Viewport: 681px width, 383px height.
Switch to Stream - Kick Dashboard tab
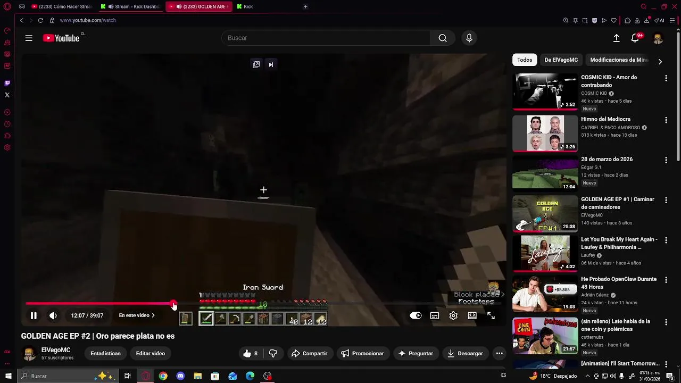[x=131, y=6]
